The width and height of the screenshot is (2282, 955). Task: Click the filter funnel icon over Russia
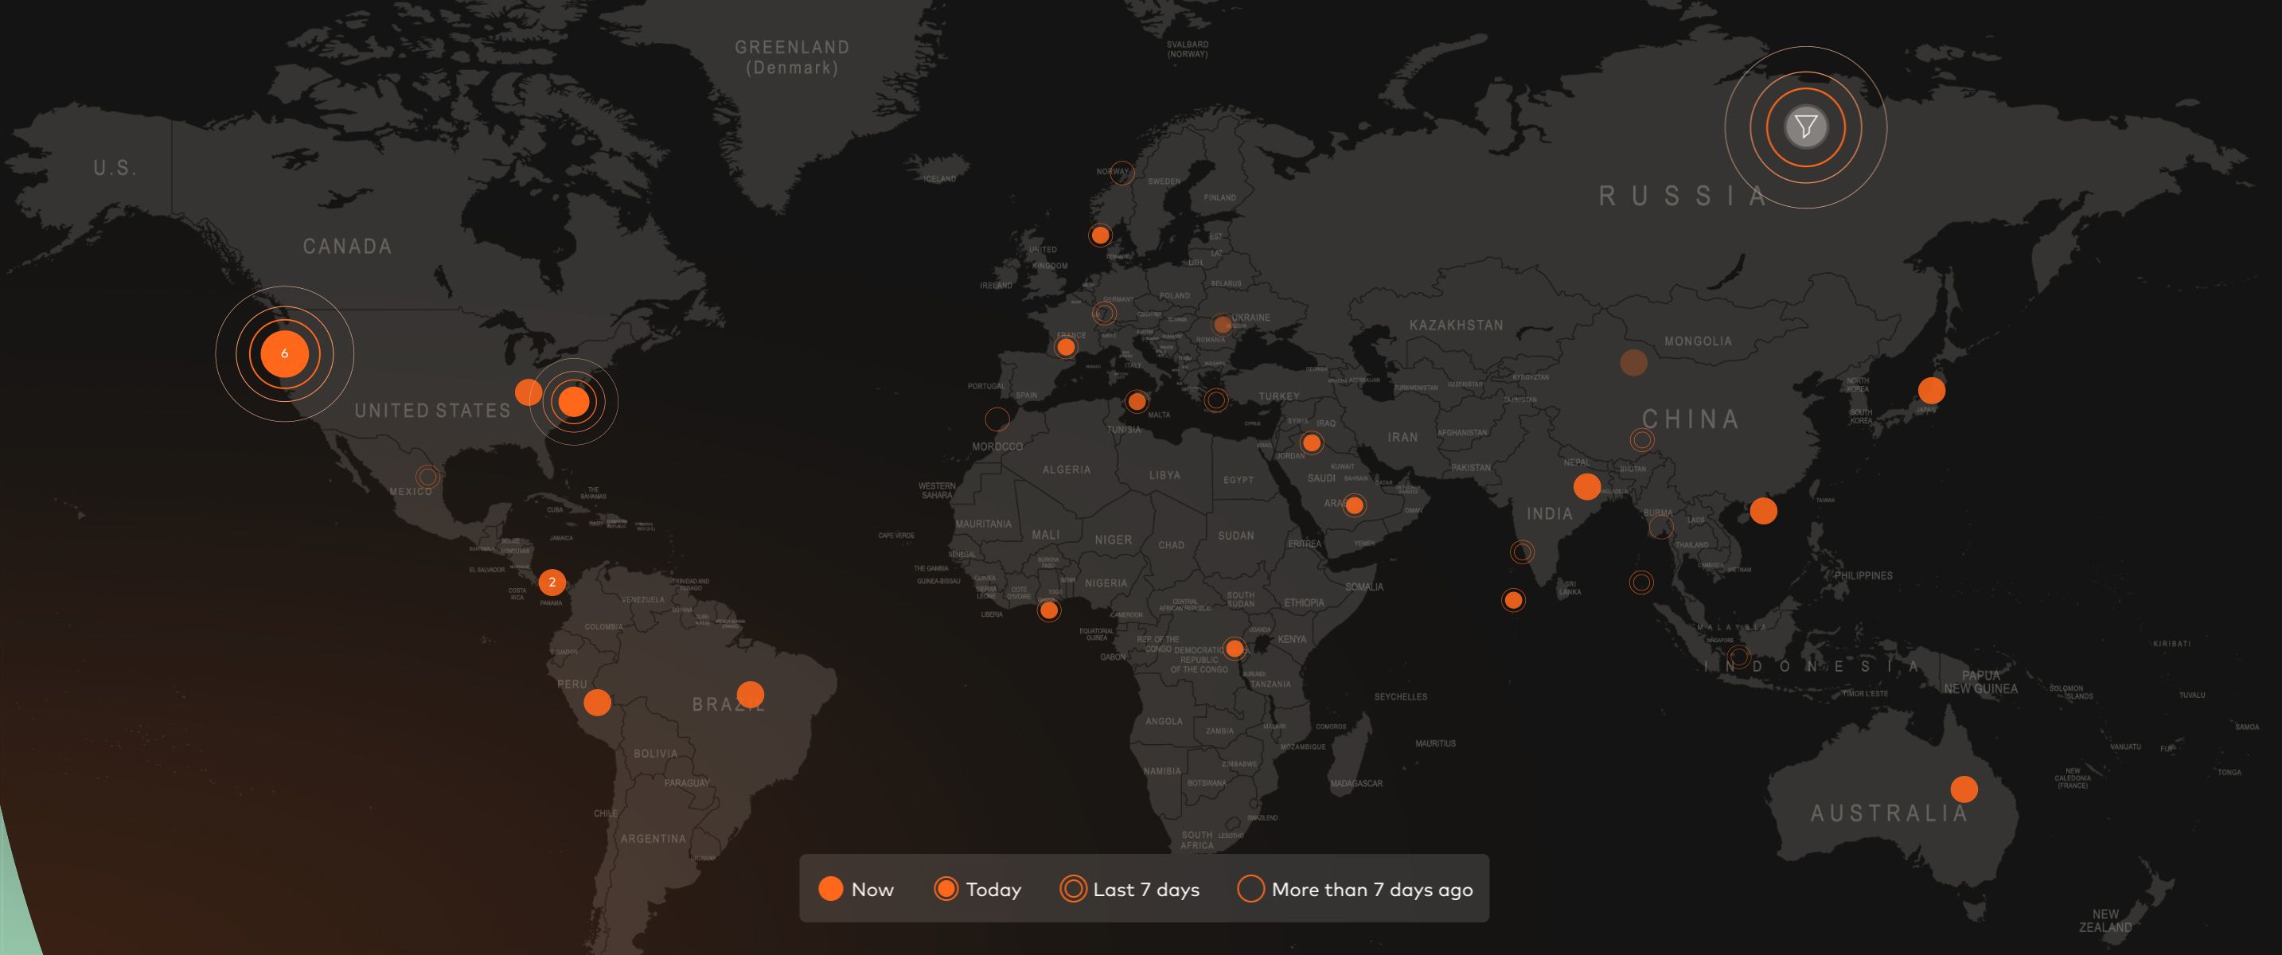point(1805,127)
